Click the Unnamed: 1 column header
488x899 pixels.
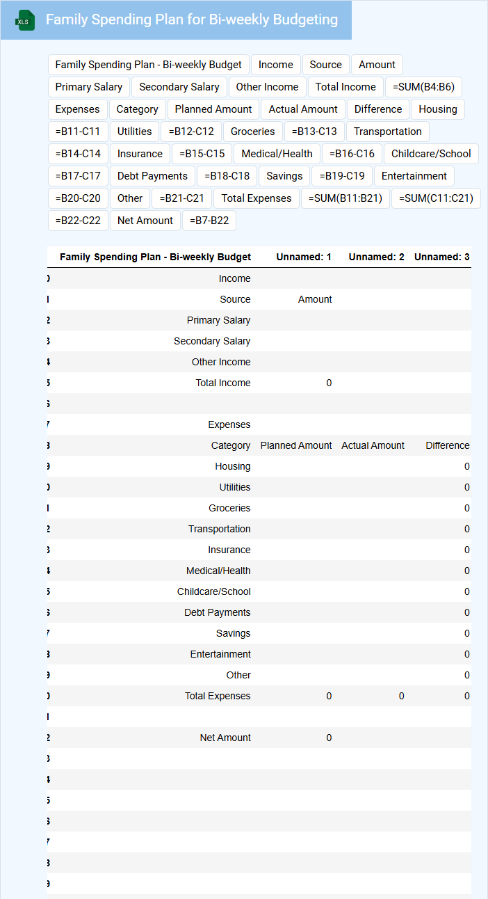pos(303,257)
